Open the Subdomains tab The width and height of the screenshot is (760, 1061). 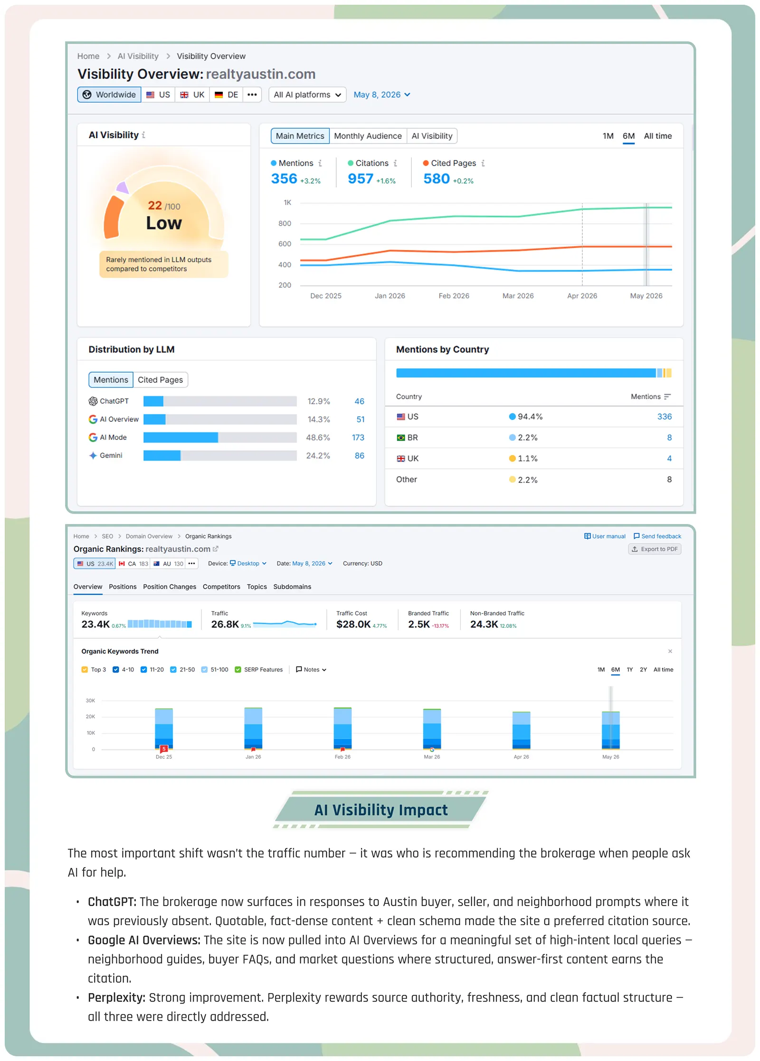[292, 587]
